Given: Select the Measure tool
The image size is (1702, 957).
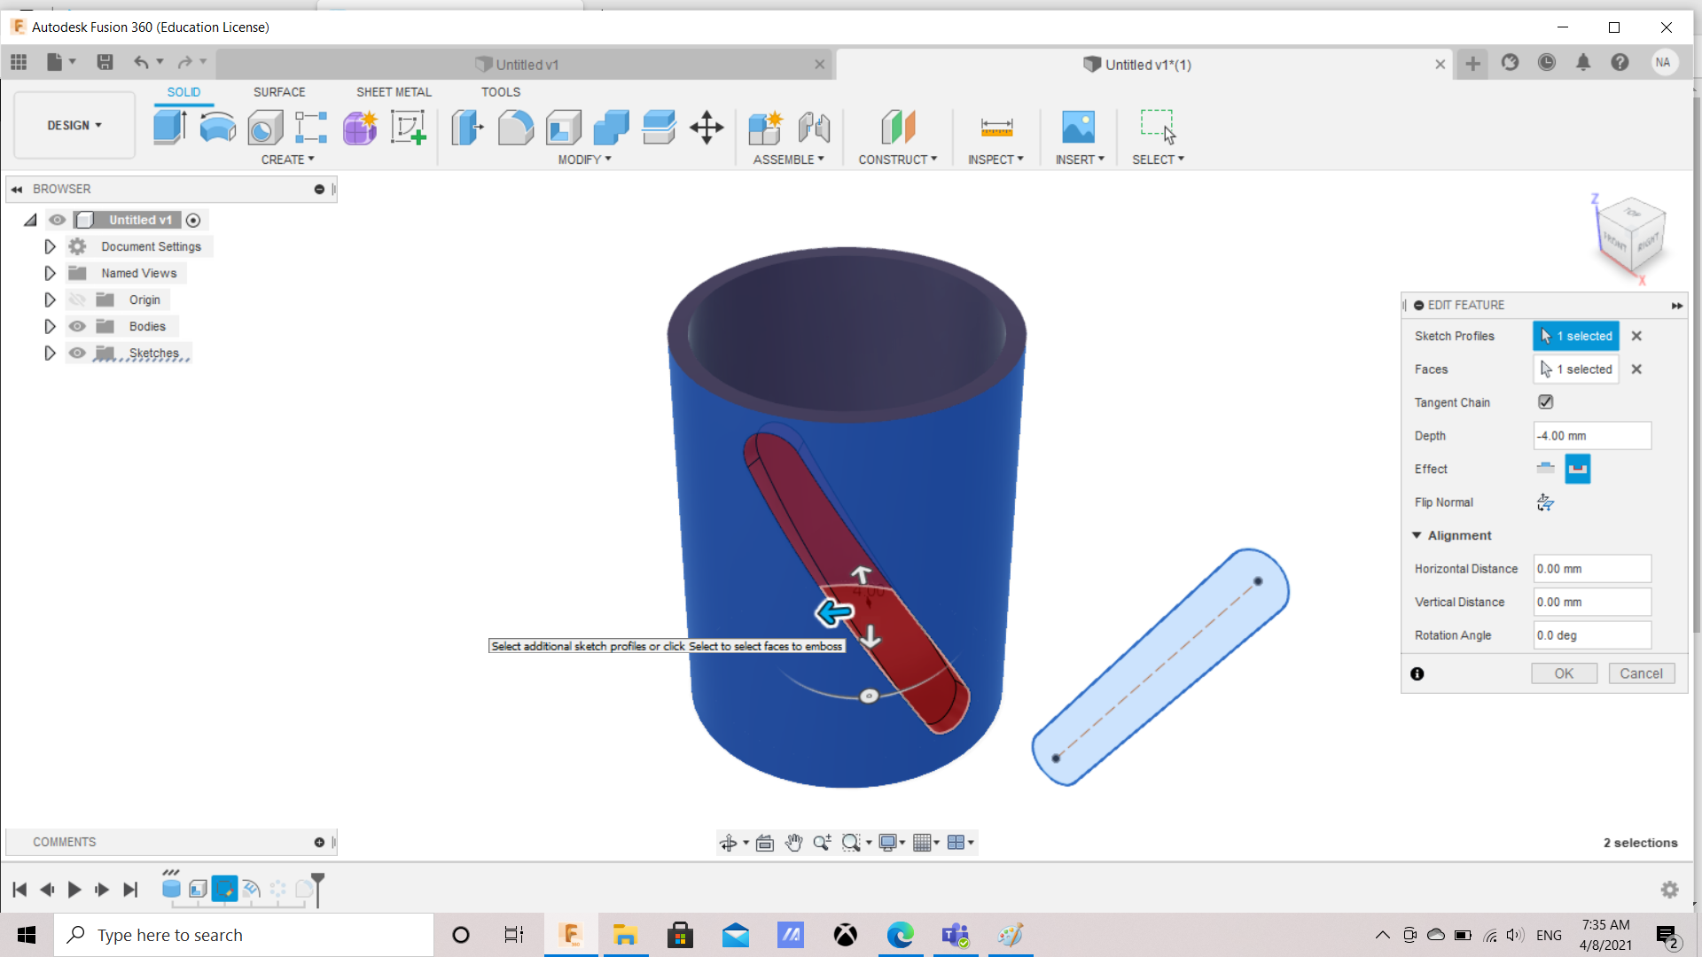Looking at the screenshot, I should [x=996, y=128].
